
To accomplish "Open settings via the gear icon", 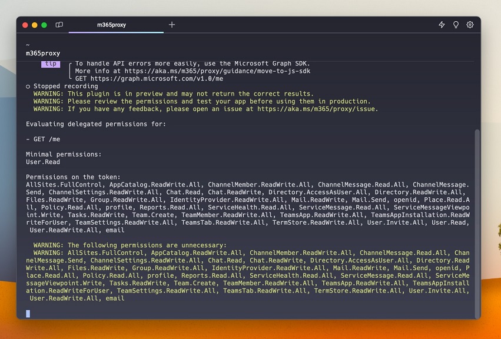I will pyautogui.click(x=470, y=25).
